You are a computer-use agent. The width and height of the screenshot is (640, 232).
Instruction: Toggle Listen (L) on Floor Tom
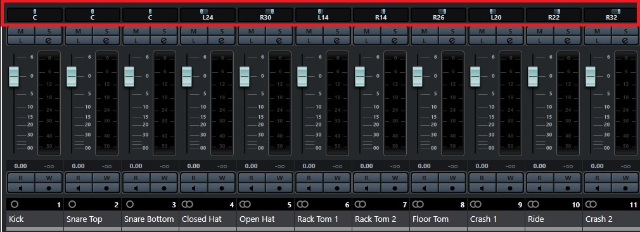point(425,40)
